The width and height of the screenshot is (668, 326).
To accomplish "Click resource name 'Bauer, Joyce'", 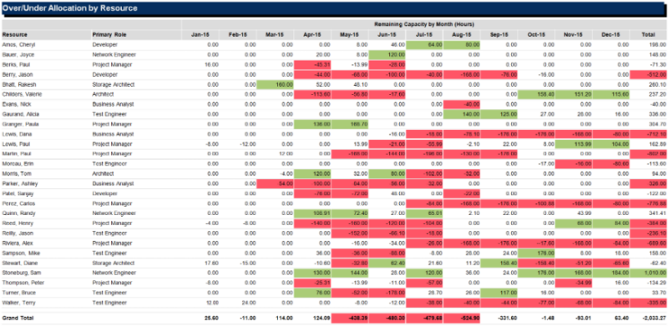I will (x=18, y=54).
